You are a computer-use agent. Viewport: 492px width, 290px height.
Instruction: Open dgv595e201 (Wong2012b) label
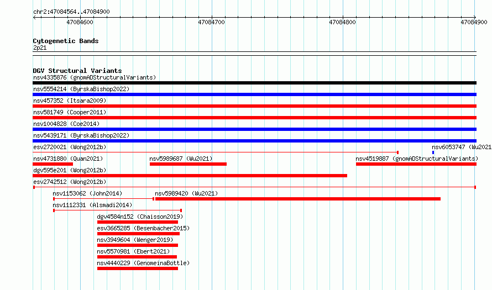[70, 170]
